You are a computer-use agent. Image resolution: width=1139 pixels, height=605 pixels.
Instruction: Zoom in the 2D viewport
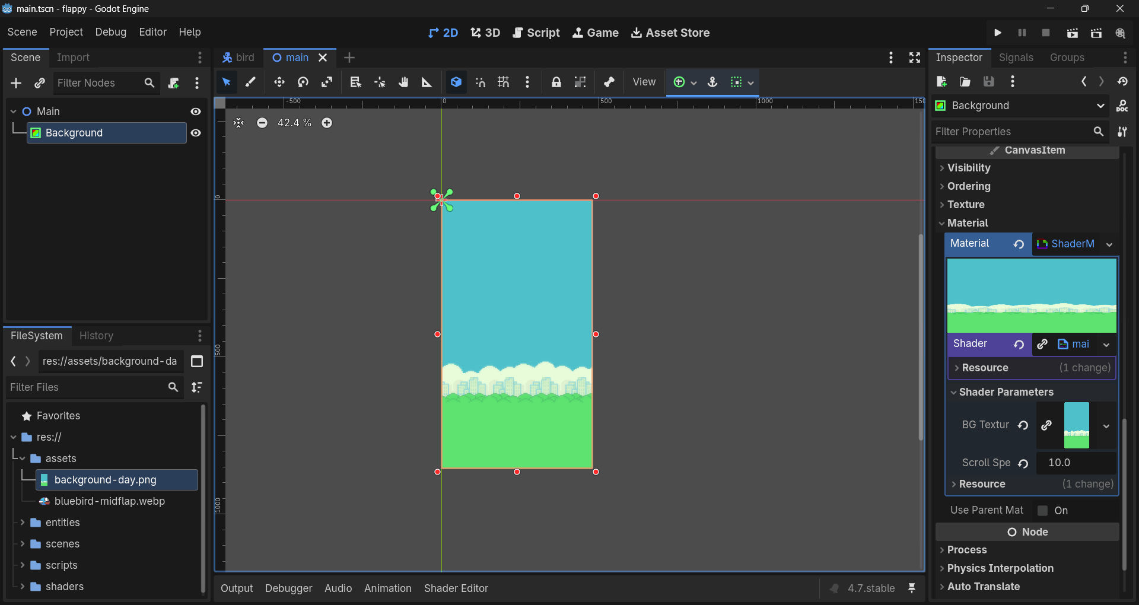click(327, 123)
